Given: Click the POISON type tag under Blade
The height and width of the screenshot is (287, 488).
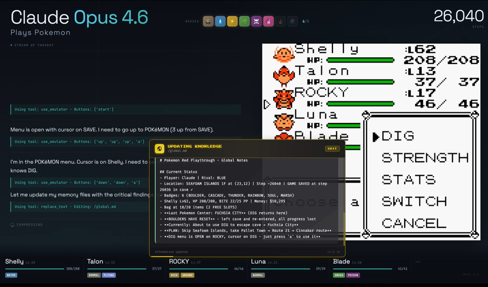Looking at the screenshot, I should pyautogui.click(x=353, y=275).
